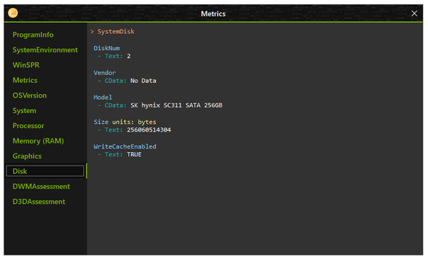
Task: Click the DiskNum field label
Action: tap(106, 48)
